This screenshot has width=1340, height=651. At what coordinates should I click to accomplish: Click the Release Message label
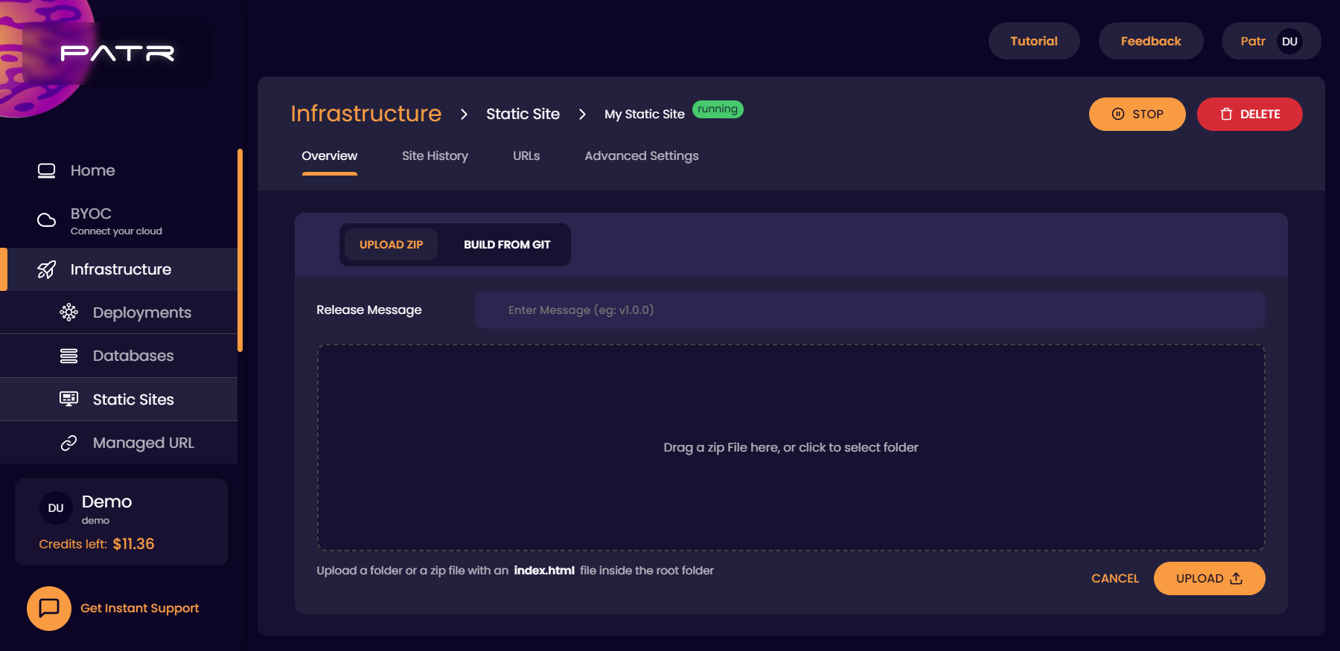coord(369,310)
